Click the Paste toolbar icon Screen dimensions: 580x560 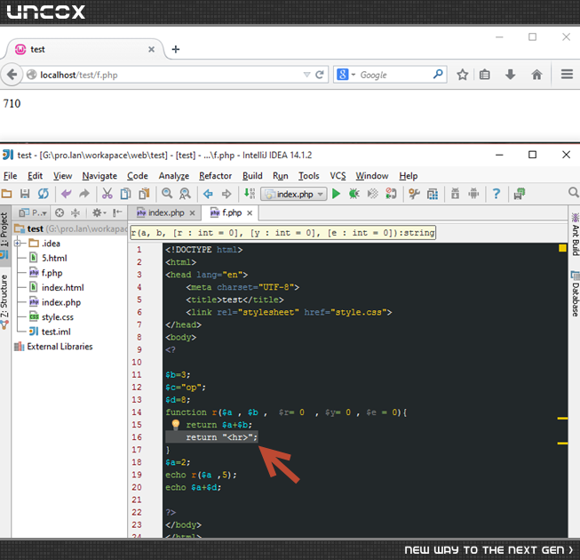pyautogui.click(x=144, y=193)
